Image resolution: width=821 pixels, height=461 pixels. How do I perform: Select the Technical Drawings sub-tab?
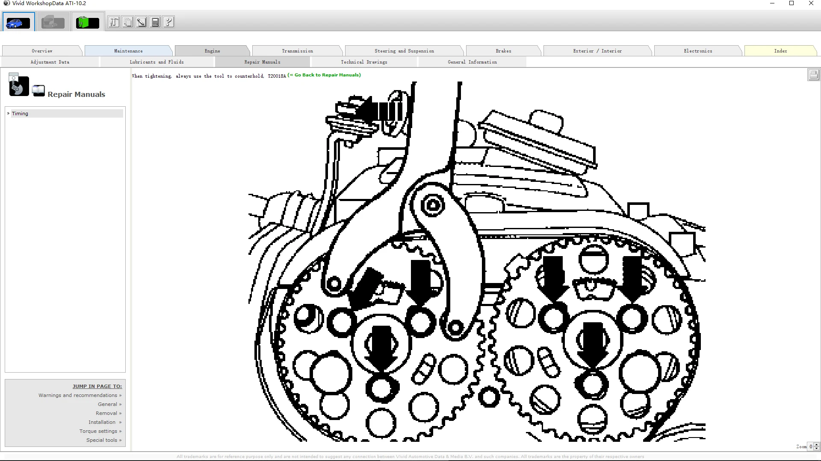click(364, 62)
